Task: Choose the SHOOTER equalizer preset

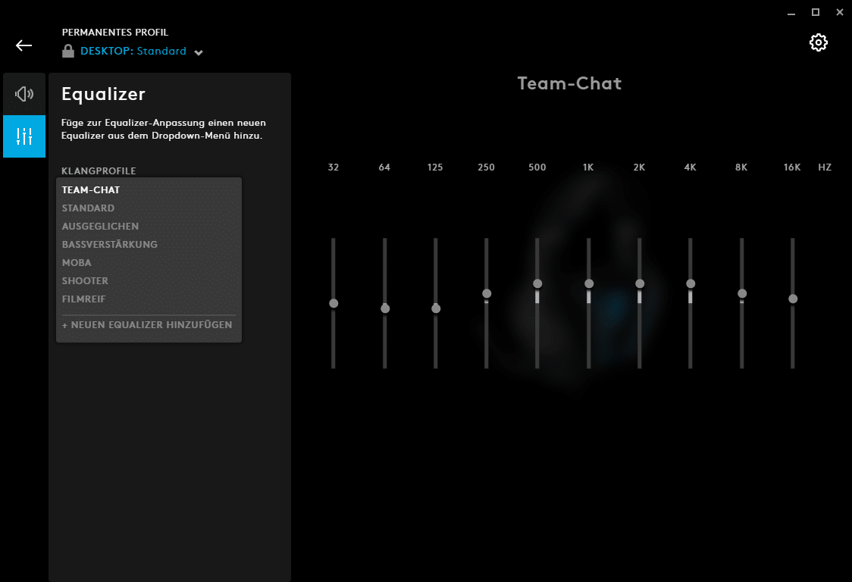Action: click(85, 281)
